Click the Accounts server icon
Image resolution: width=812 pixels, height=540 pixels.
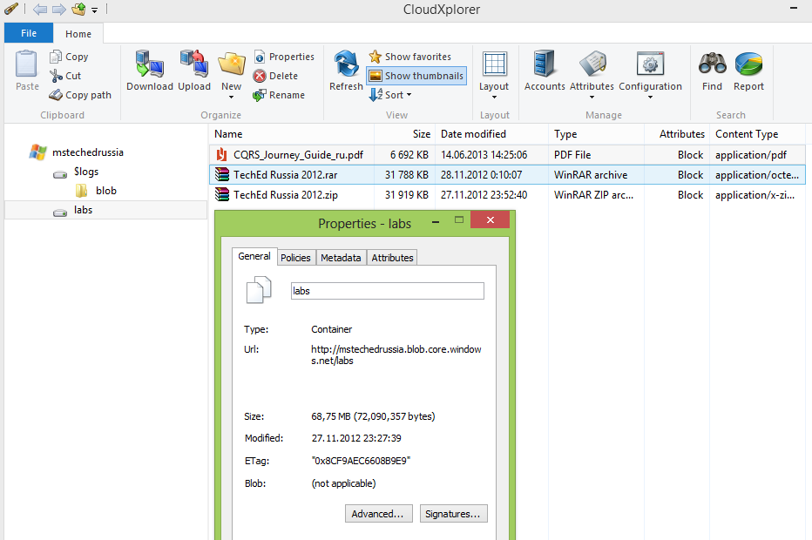point(545,64)
